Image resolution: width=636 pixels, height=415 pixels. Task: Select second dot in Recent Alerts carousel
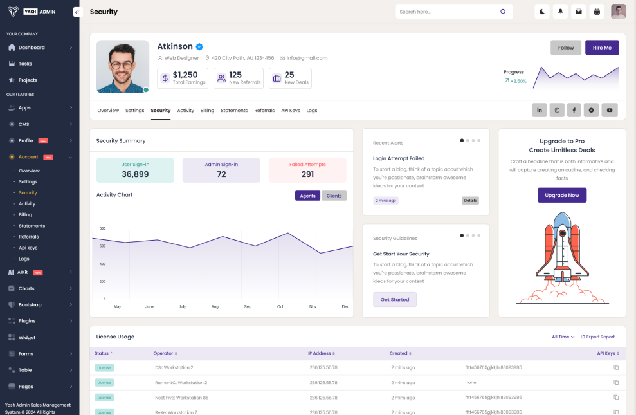click(x=468, y=140)
